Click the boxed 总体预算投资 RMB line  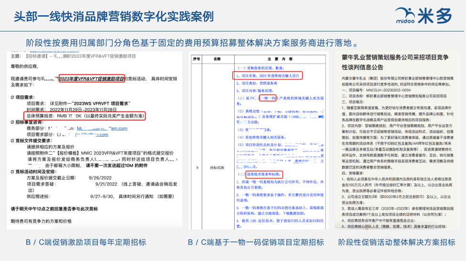click(x=85, y=116)
